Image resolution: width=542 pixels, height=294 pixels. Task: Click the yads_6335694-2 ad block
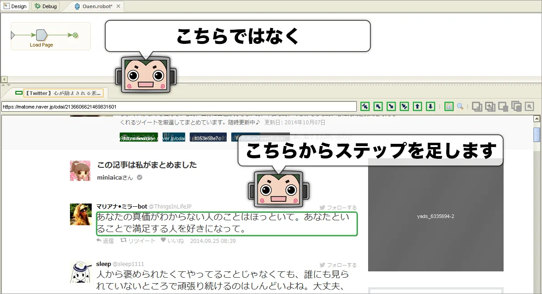click(x=435, y=215)
